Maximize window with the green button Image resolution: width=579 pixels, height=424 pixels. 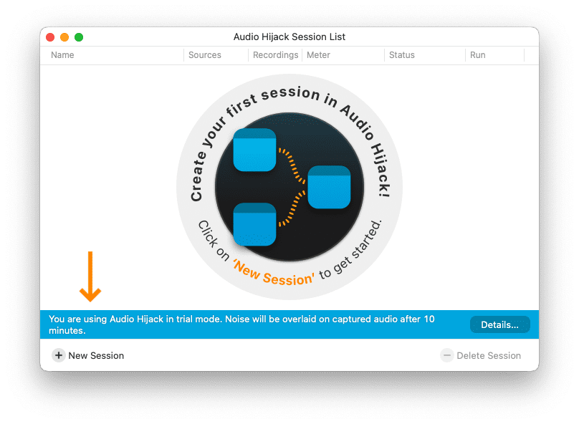click(x=79, y=37)
